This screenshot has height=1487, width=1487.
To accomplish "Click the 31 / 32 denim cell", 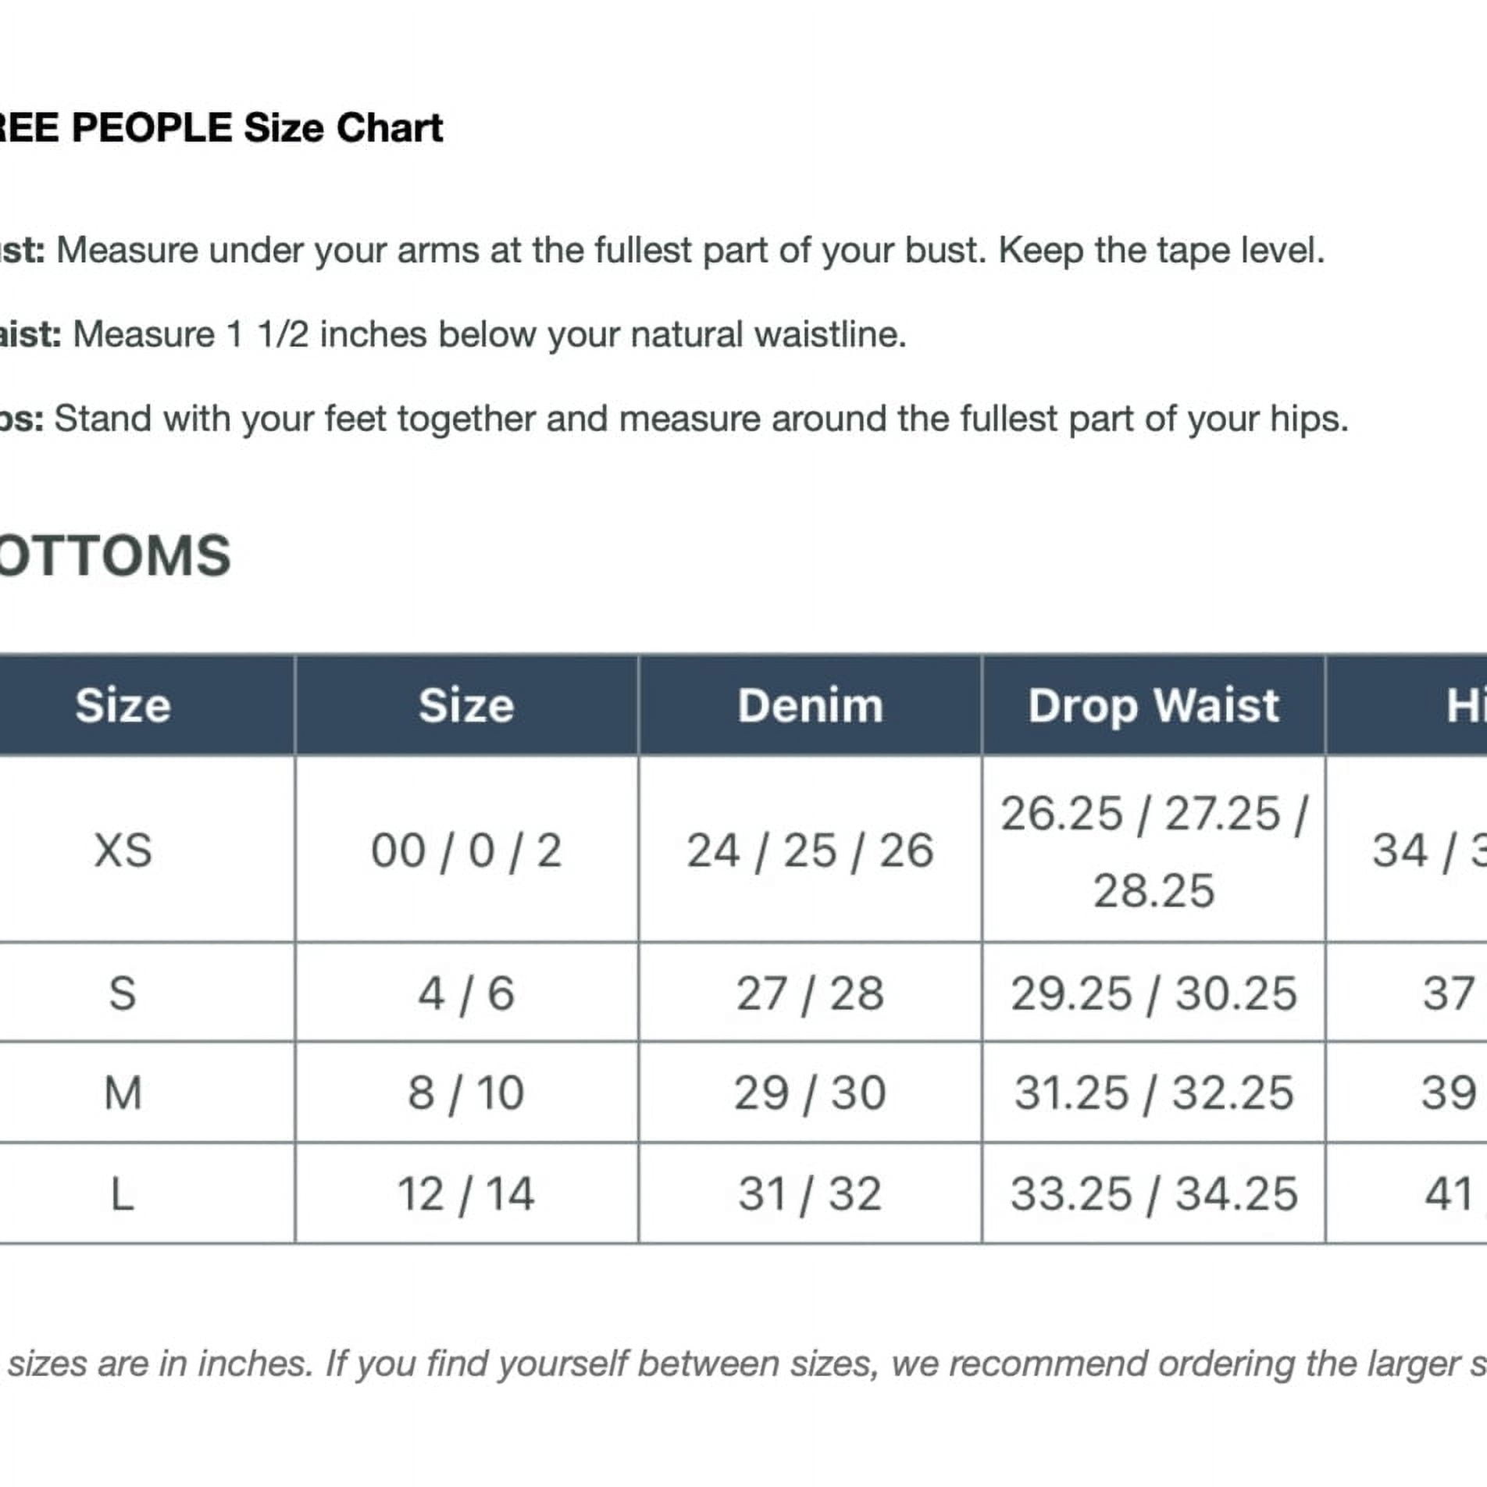I will pyautogui.click(x=810, y=1193).
